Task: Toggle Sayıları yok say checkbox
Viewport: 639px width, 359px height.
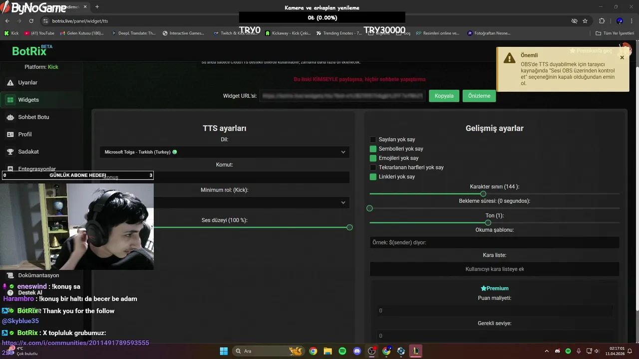Action: [373, 140]
